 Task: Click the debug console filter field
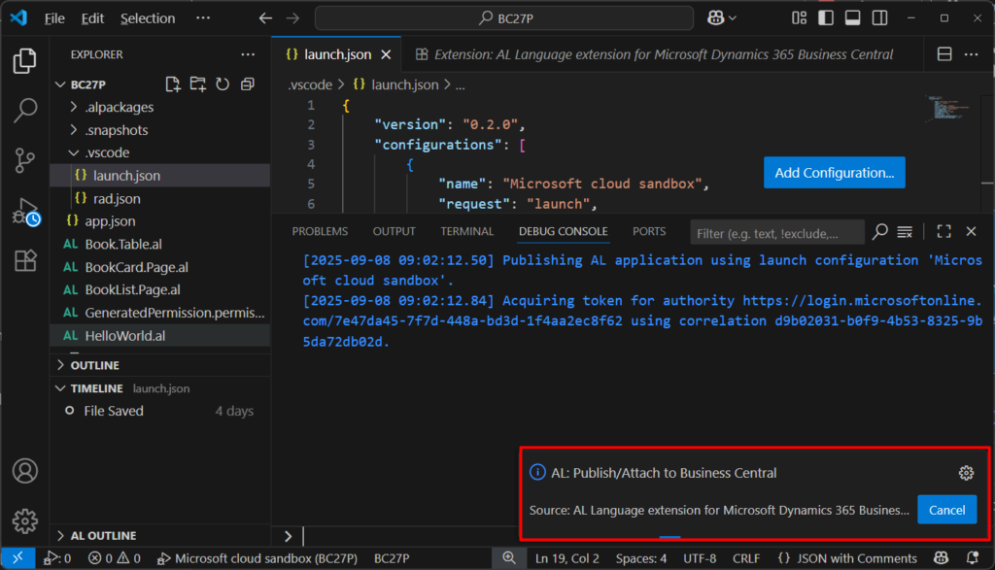(775, 232)
